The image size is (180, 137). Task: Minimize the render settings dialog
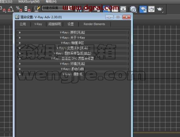point(109,17)
